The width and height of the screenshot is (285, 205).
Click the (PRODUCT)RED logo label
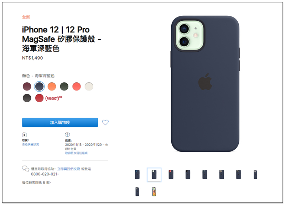coord(54,98)
